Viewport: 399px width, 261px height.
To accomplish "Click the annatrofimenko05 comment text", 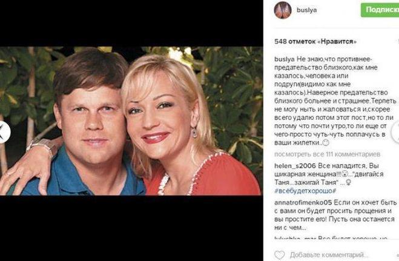I will point(335,215).
